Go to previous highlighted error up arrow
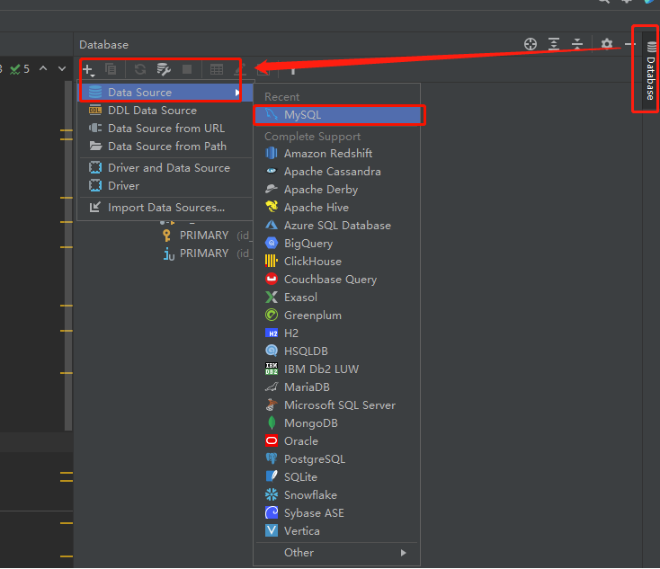Screen dimensions: 660x569 tap(43, 68)
